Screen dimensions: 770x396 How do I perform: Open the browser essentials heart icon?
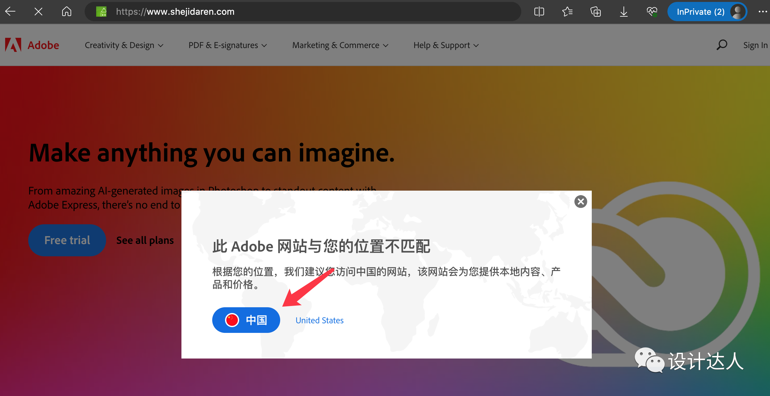[x=652, y=12]
